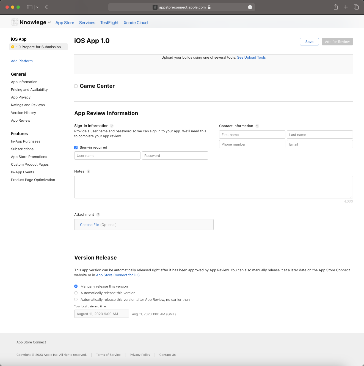Toggle the Safari sidebar icon
364x366 pixels.
tap(29, 7)
